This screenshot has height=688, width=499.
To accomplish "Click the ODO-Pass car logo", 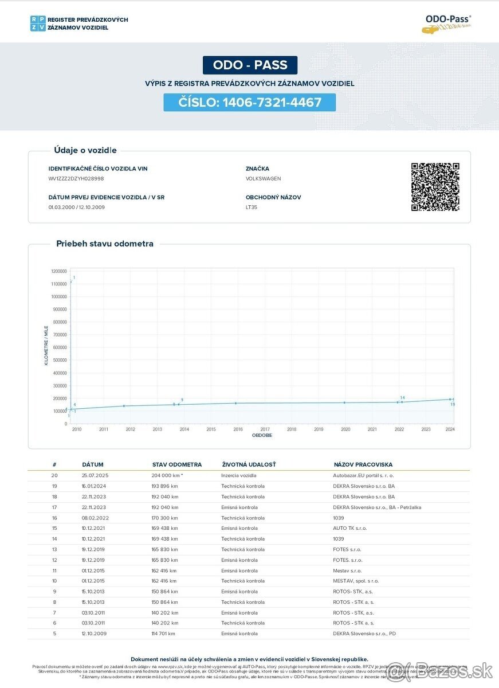I will coord(447,24).
